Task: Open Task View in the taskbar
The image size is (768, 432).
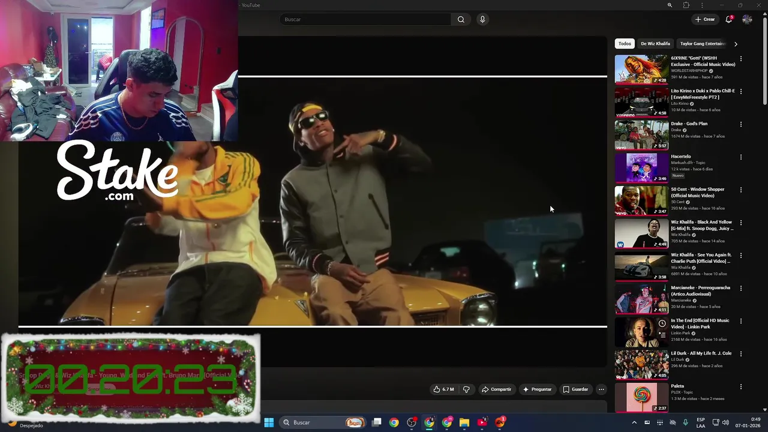Action: point(377,422)
